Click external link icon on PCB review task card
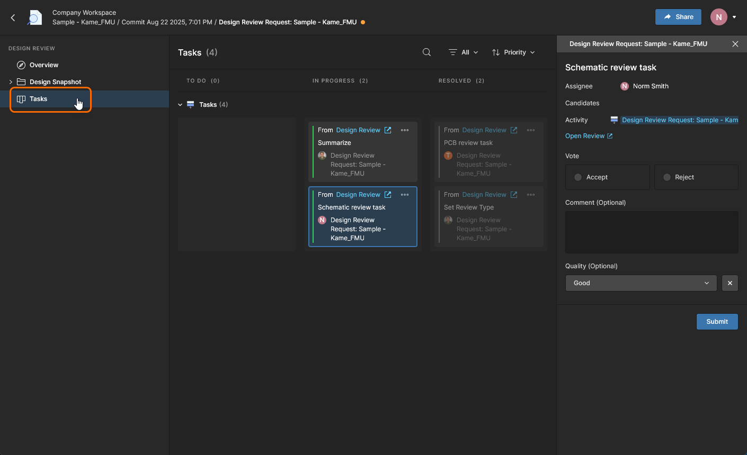The width and height of the screenshot is (747, 455). pyautogui.click(x=514, y=130)
